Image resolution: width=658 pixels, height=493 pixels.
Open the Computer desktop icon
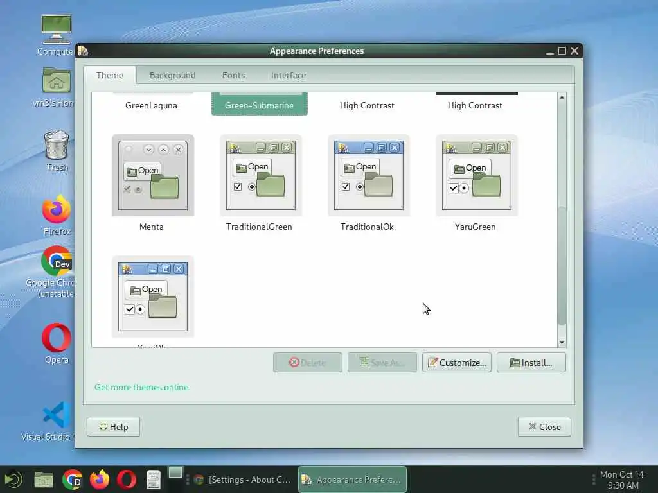[57, 30]
